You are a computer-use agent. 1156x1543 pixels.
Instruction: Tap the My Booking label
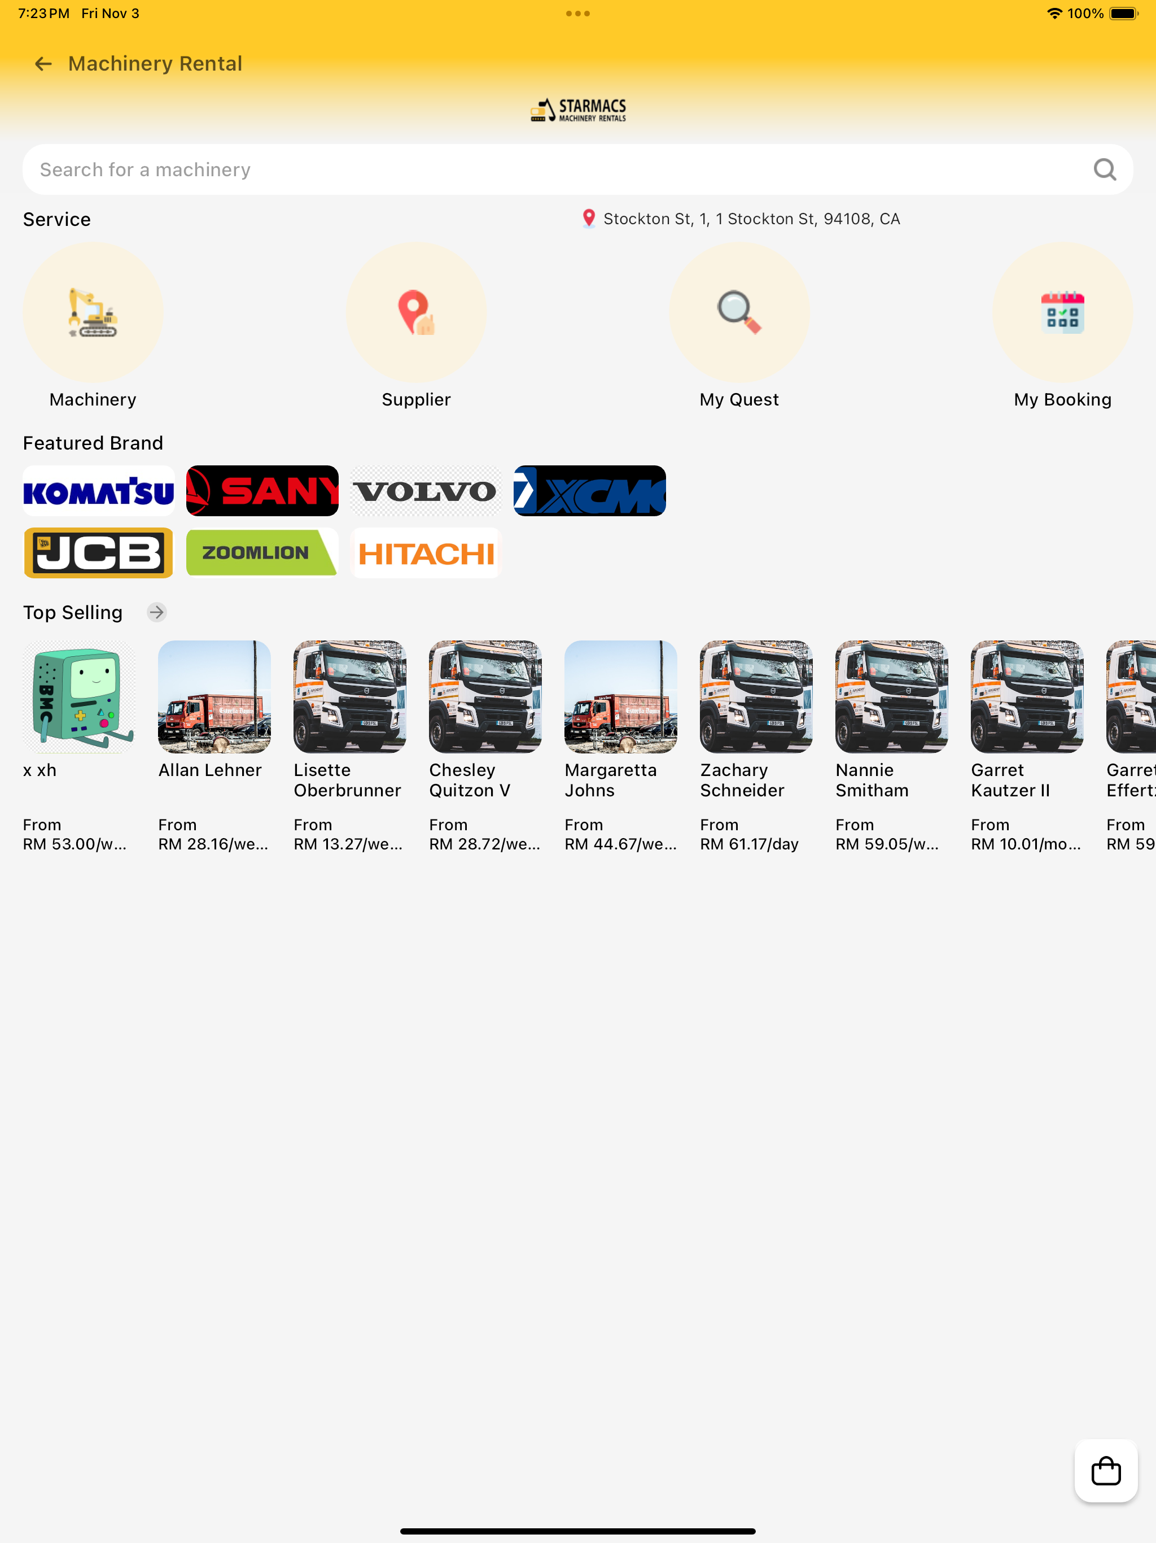[x=1062, y=400]
